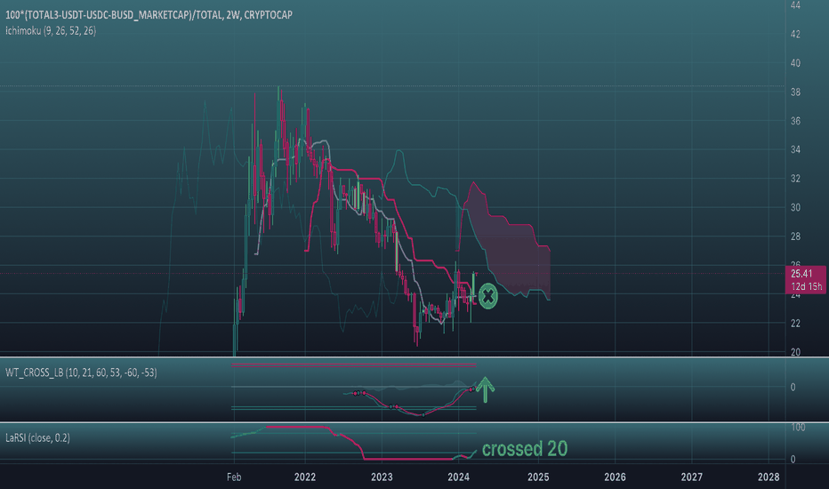
Task: Click the 0 level on the WT_CROSS scale
Action: pos(793,387)
